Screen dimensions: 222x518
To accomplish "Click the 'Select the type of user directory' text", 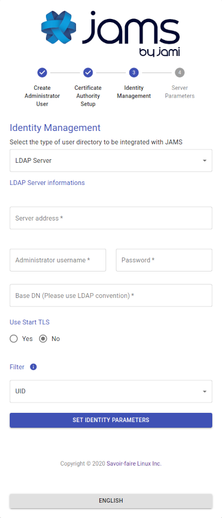I will (x=96, y=142).
